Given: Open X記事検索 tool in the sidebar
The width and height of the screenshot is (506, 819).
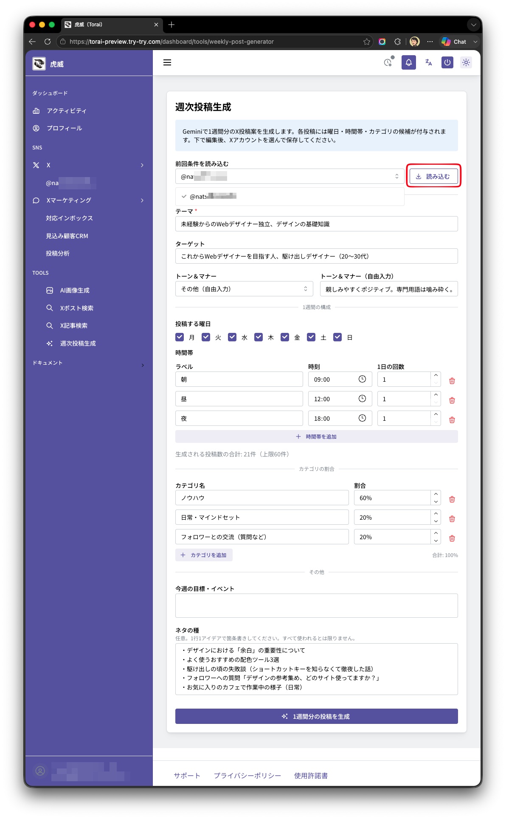Looking at the screenshot, I should [x=73, y=326].
